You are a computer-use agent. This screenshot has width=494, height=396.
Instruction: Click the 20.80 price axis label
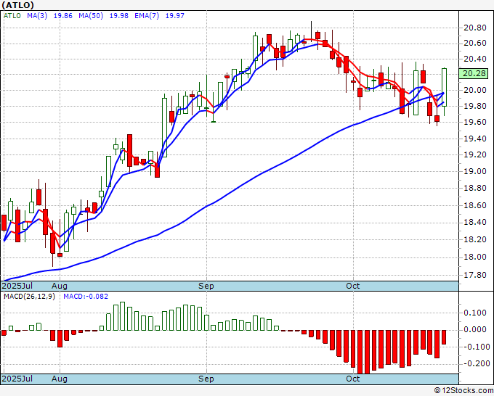[475, 28]
